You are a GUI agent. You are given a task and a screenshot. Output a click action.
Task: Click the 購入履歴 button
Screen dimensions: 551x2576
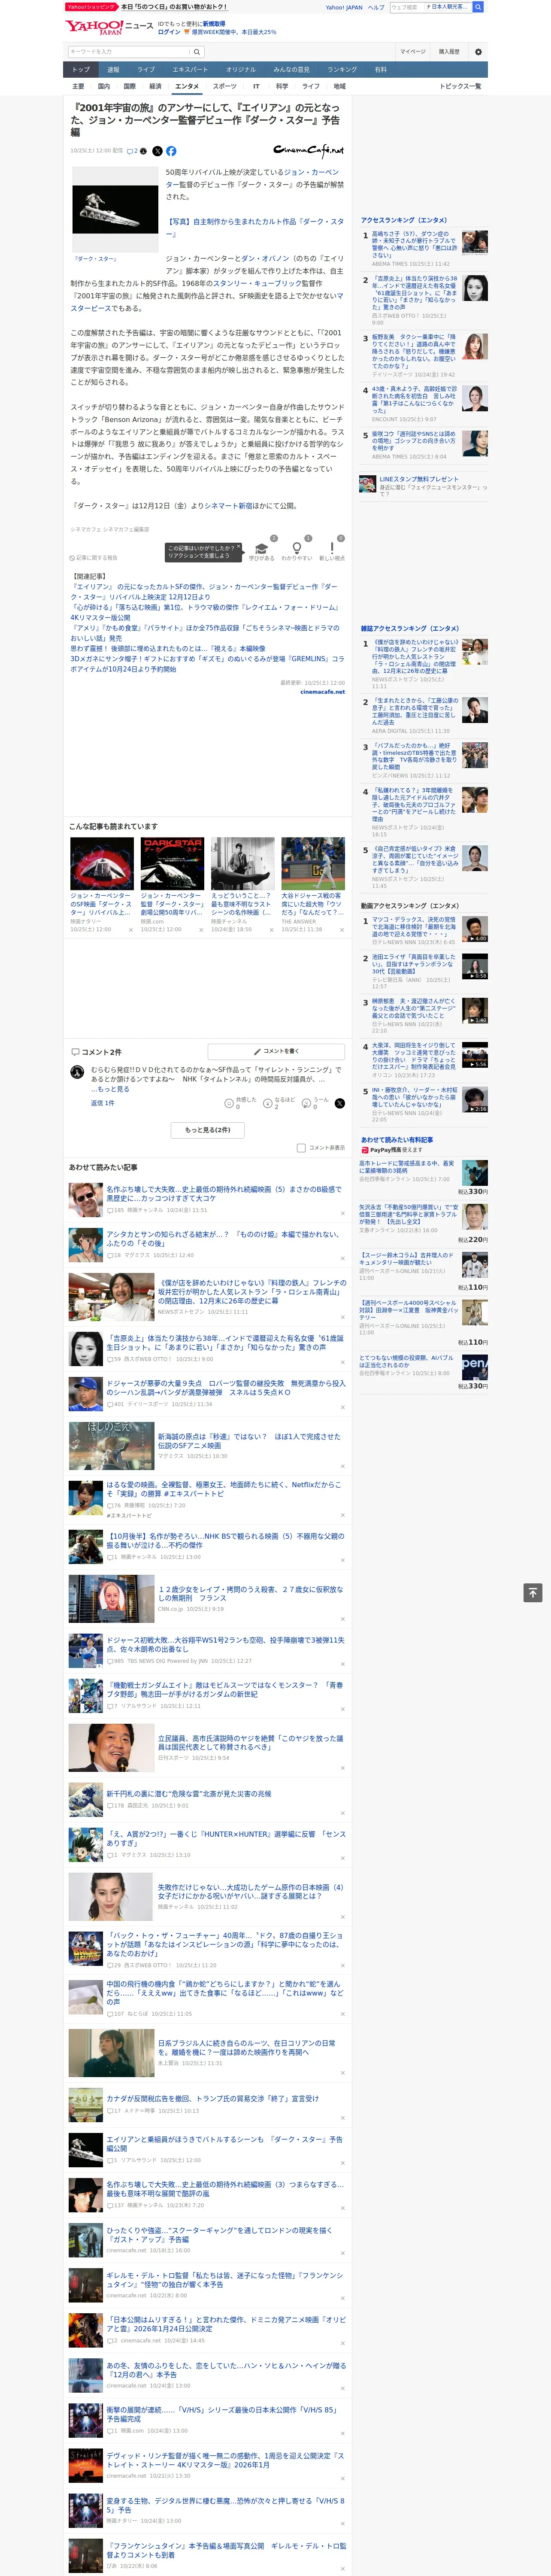click(449, 52)
